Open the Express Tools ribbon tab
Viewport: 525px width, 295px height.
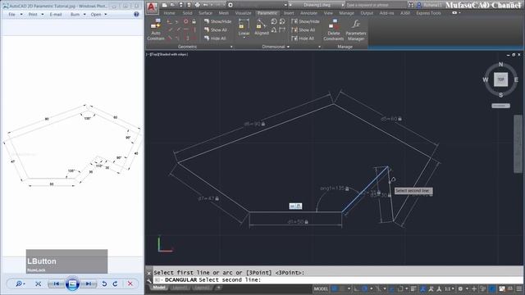pos(428,13)
